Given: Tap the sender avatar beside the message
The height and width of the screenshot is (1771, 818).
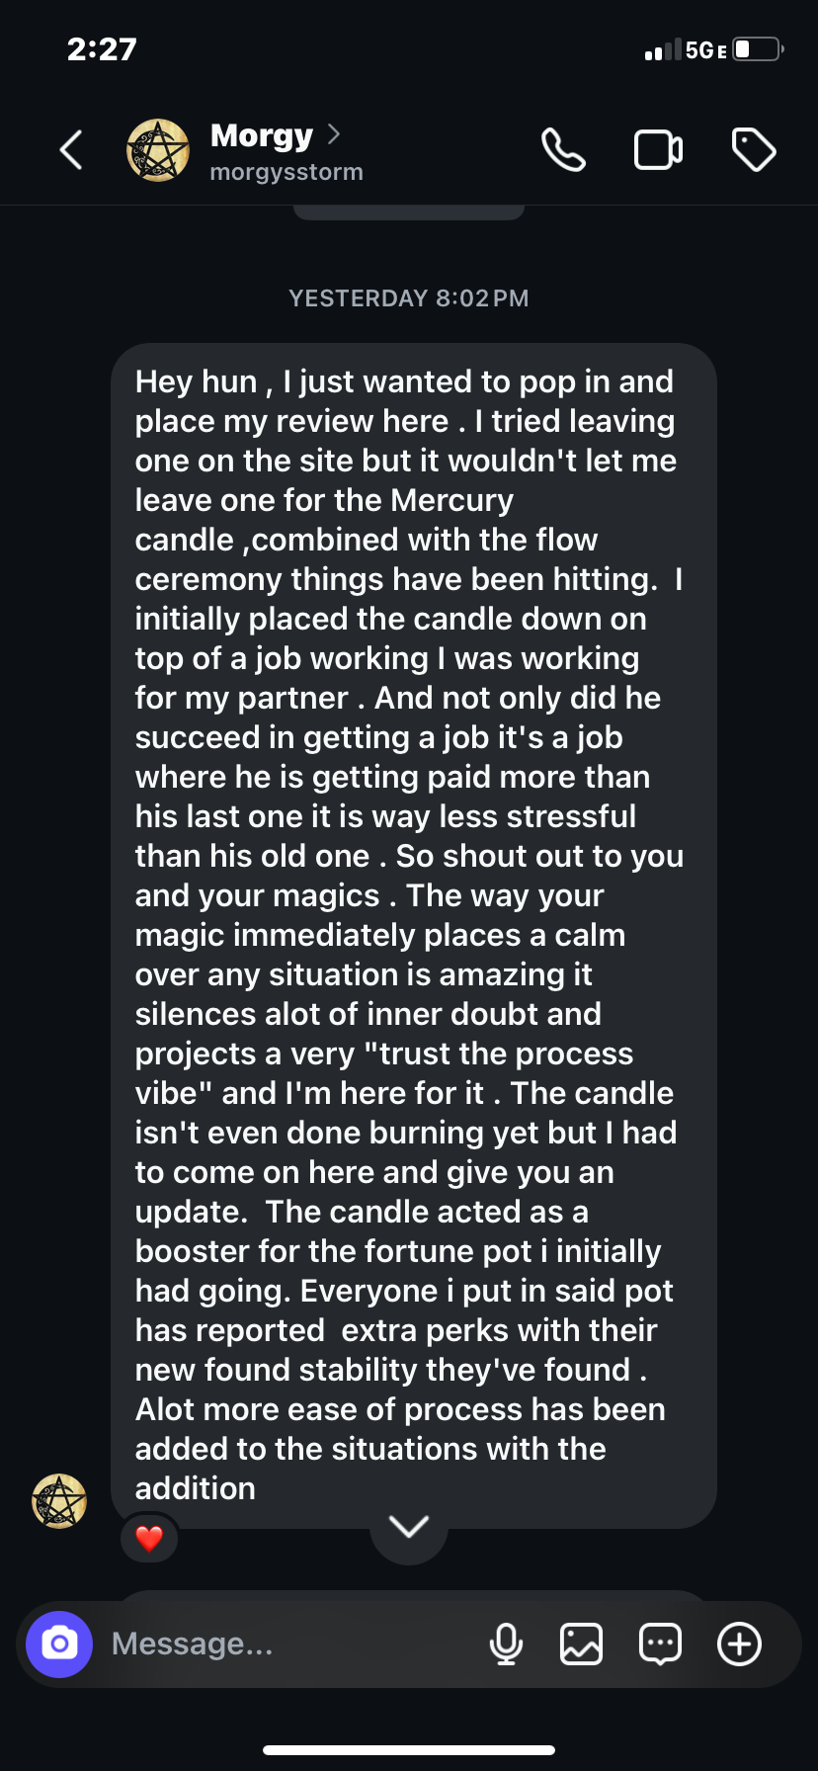Looking at the screenshot, I should (59, 1501).
